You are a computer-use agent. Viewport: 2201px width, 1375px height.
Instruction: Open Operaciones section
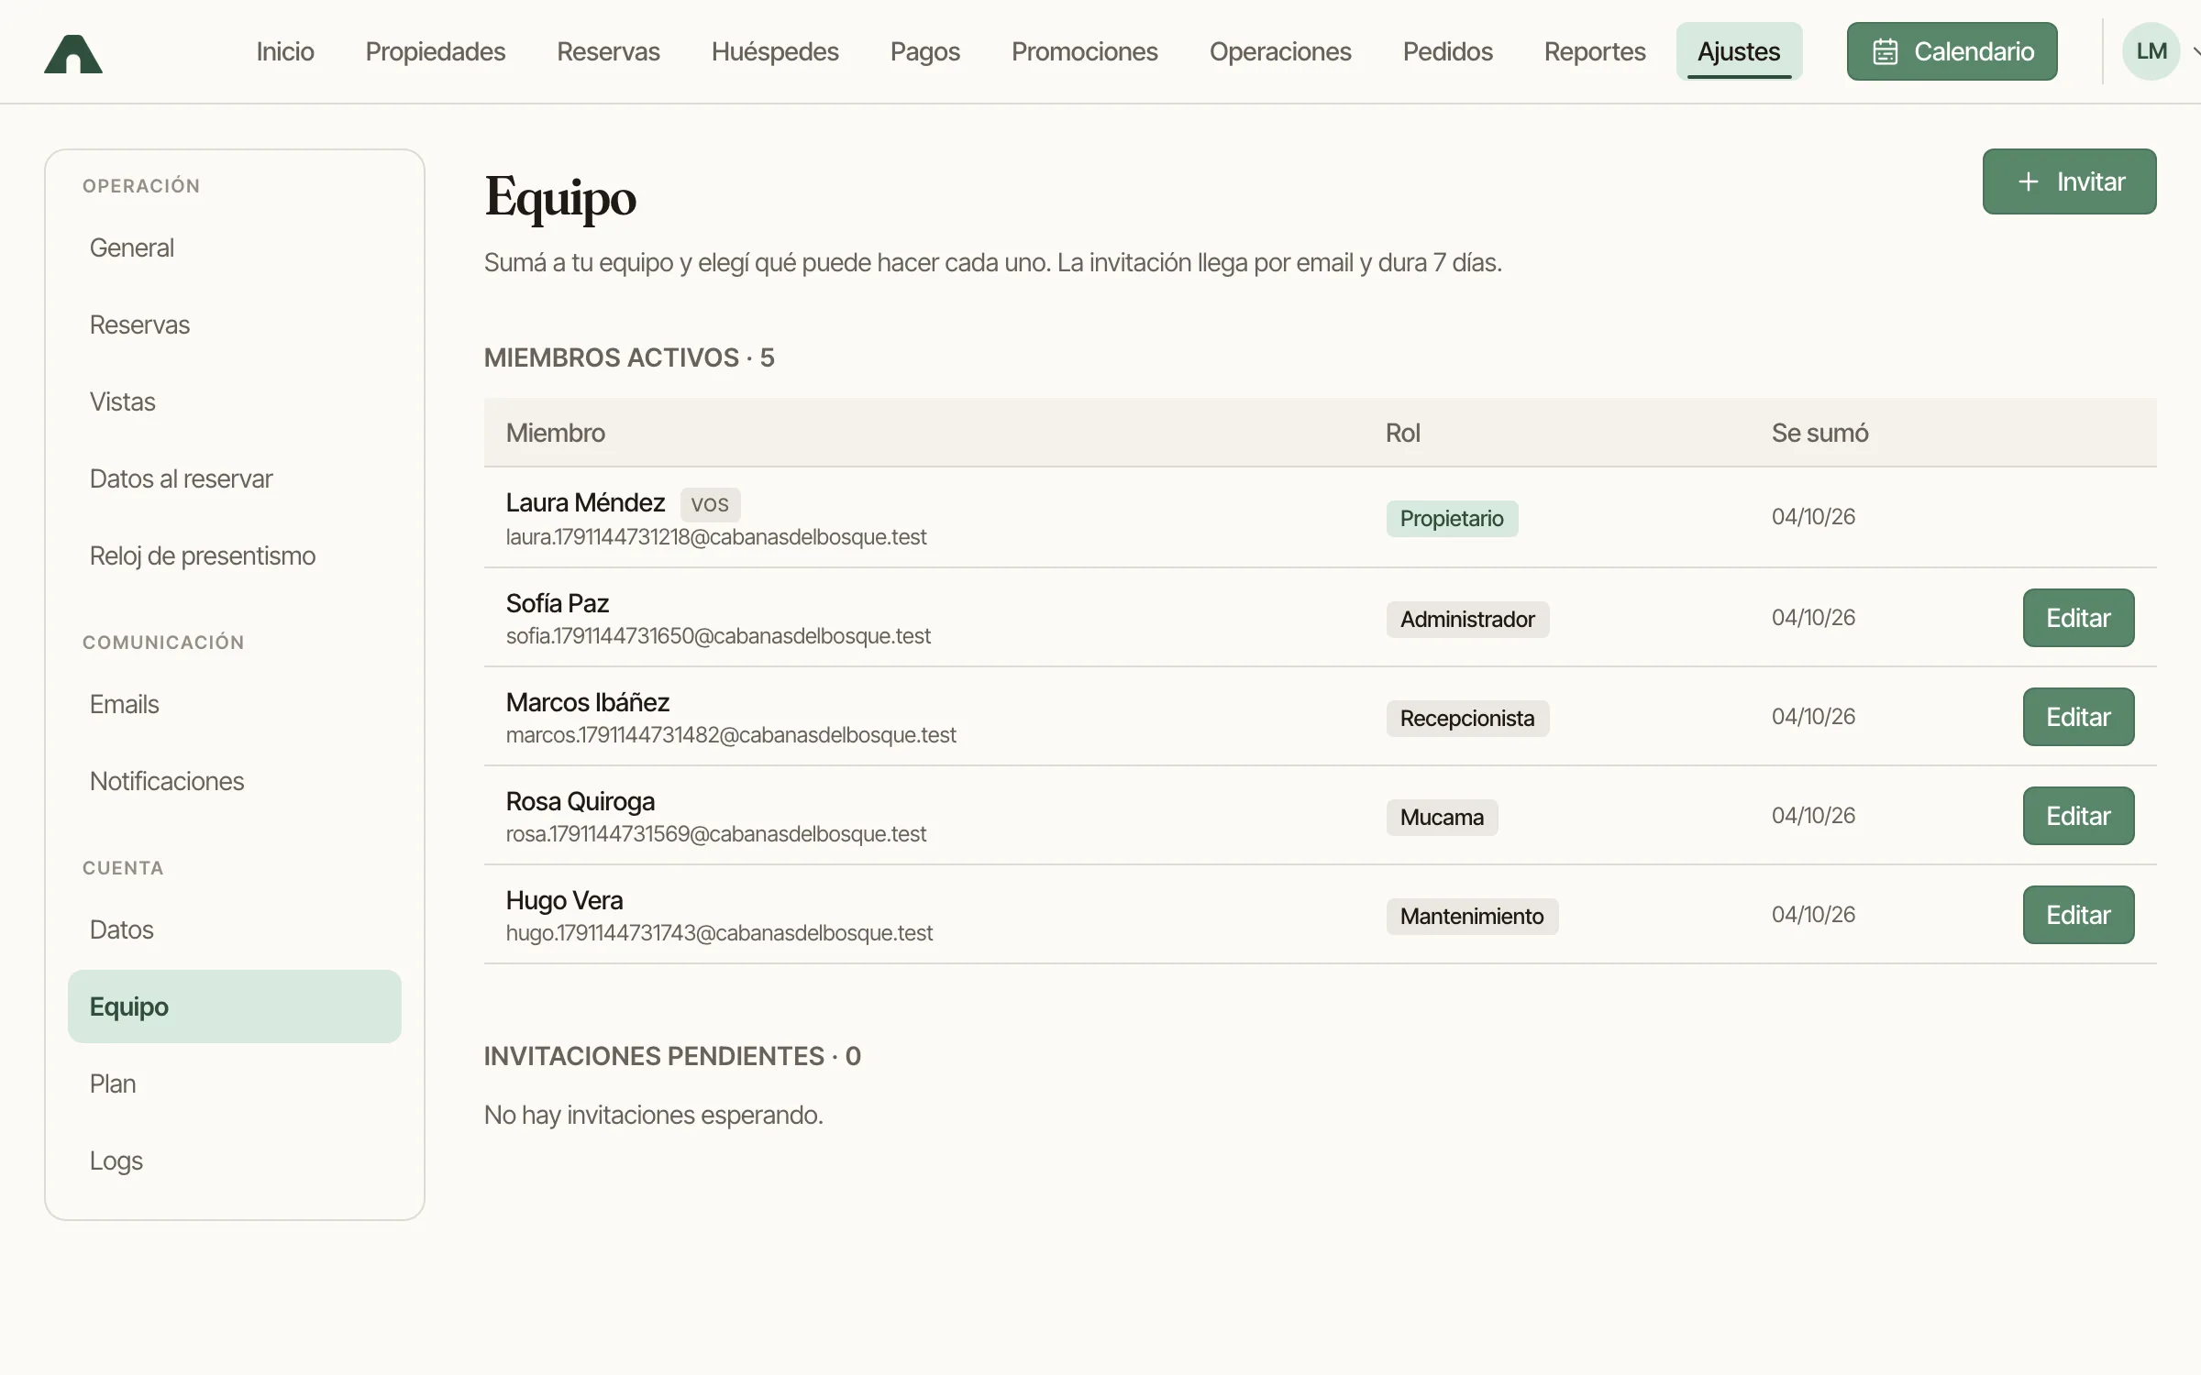coord(1280,51)
